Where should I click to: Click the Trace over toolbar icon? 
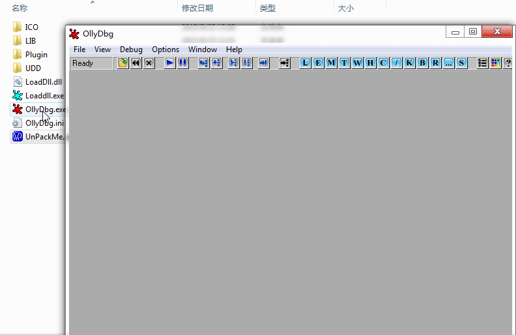point(246,63)
